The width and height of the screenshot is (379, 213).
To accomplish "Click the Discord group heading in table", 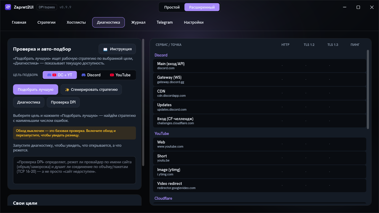I will 161,55.
